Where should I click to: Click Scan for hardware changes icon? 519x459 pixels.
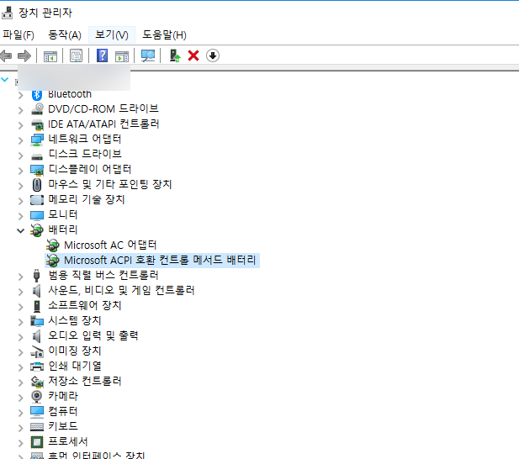pos(148,55)
